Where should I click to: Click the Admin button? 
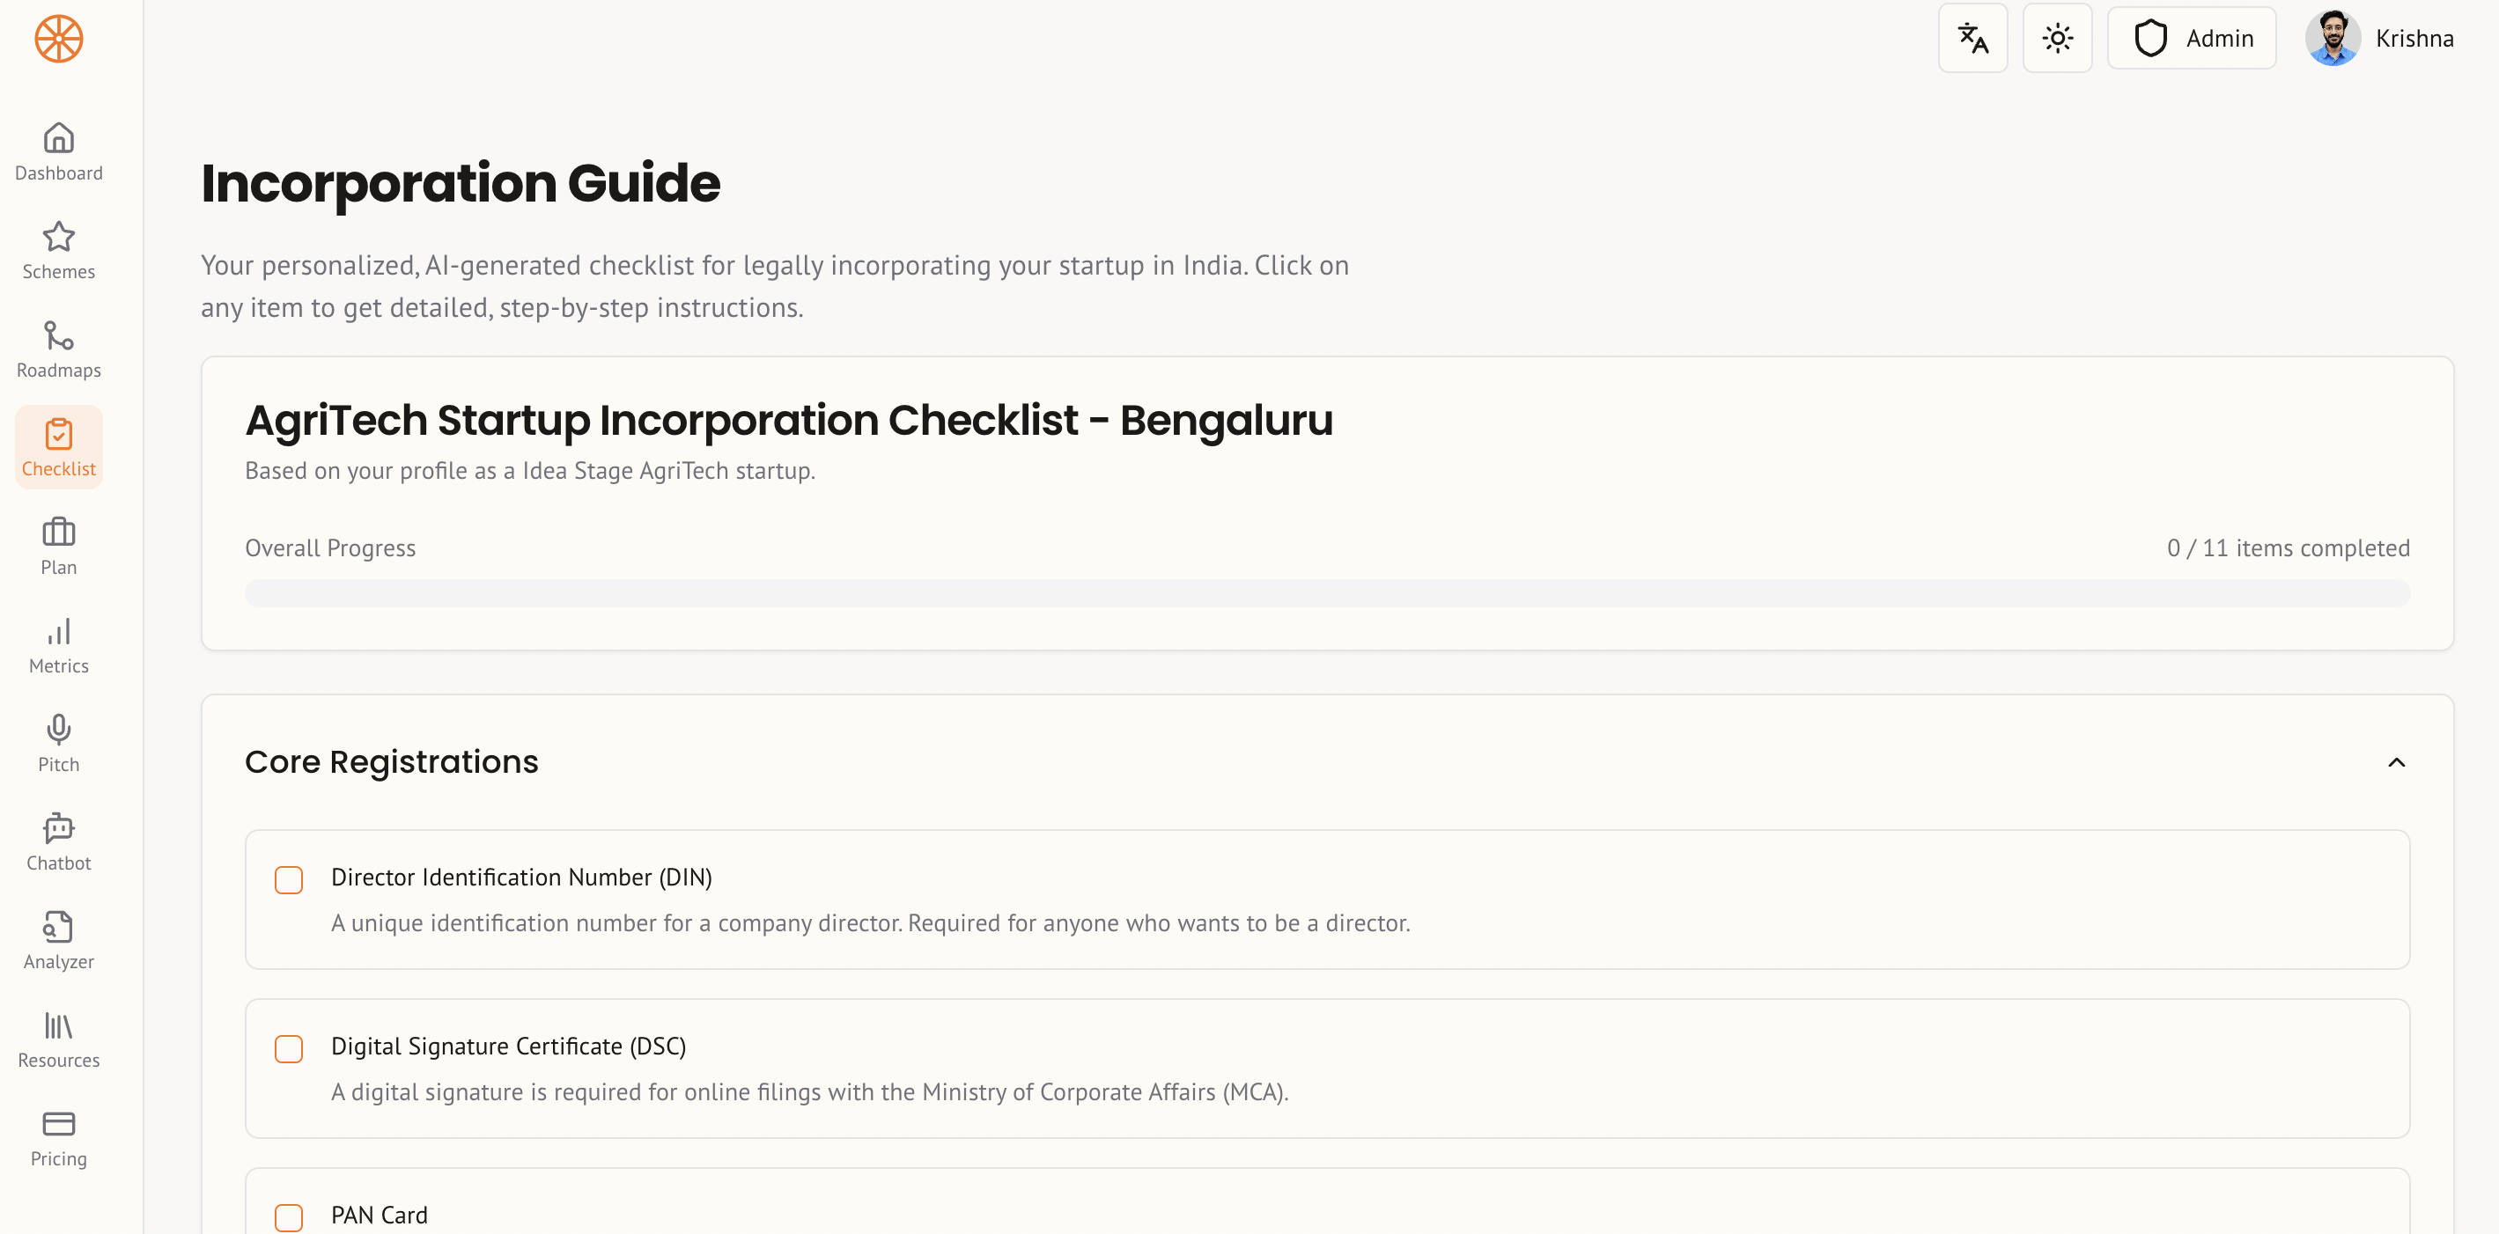[2192, 39]
